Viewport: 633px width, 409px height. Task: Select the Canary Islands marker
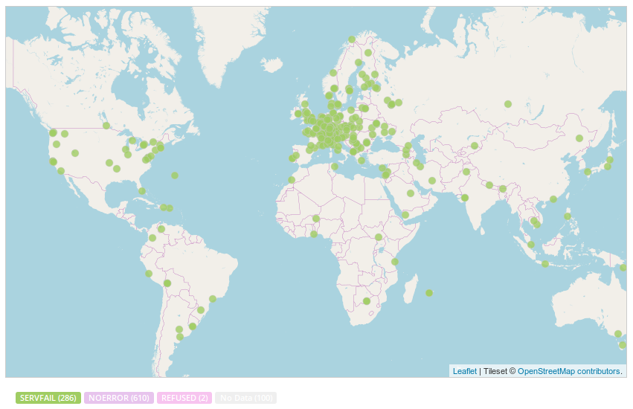292,179
